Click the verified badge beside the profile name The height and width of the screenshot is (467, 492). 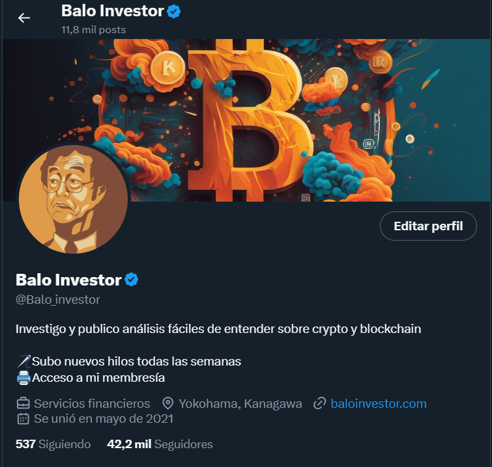(132, 280)
